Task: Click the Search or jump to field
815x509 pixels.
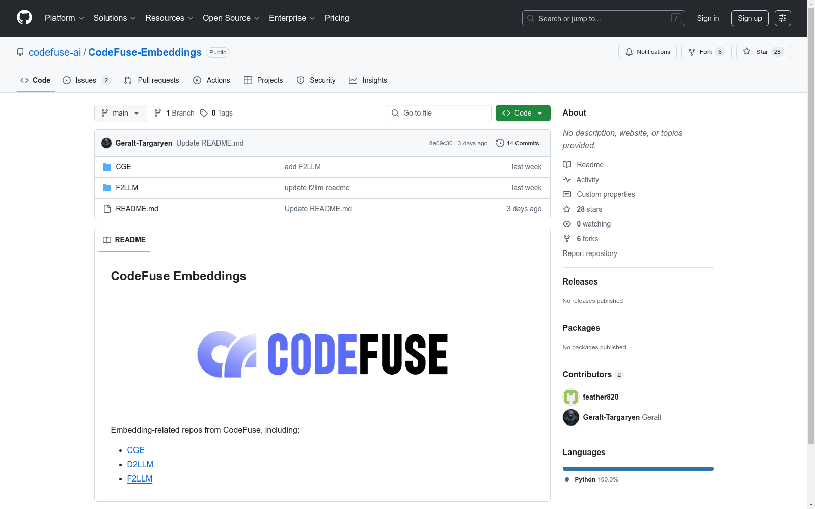Action: point(604,18)
